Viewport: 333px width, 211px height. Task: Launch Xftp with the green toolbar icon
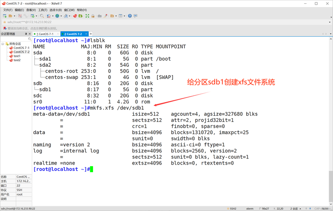tap(80, 16)
